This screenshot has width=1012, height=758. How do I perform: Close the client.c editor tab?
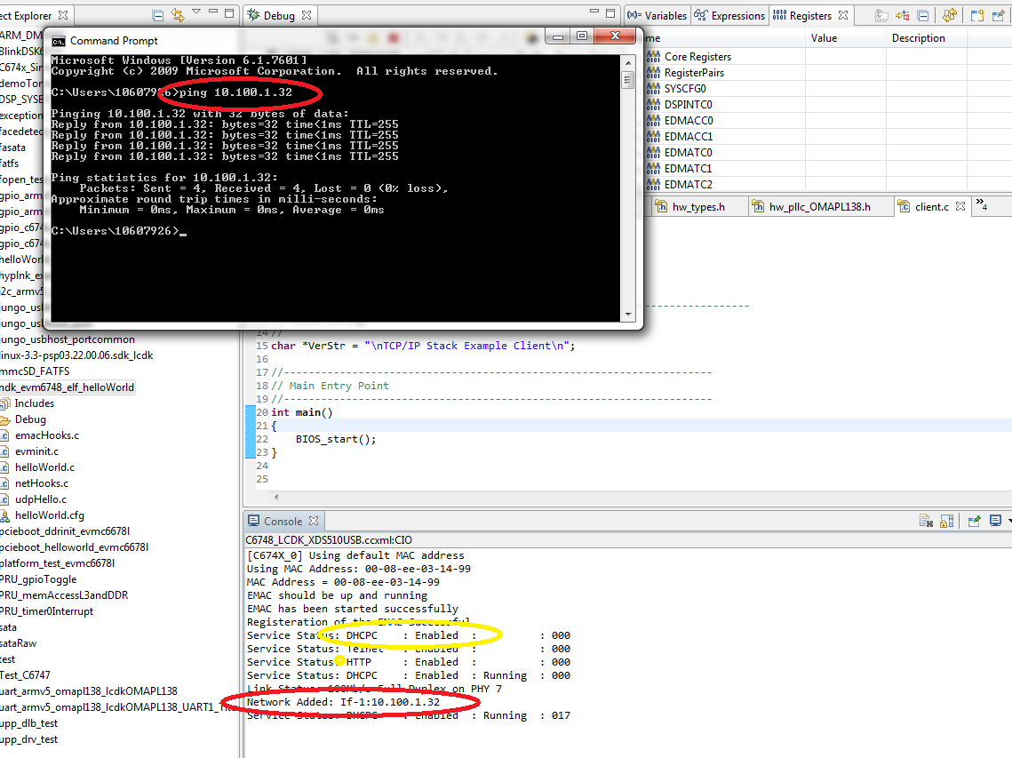point(960,206)
